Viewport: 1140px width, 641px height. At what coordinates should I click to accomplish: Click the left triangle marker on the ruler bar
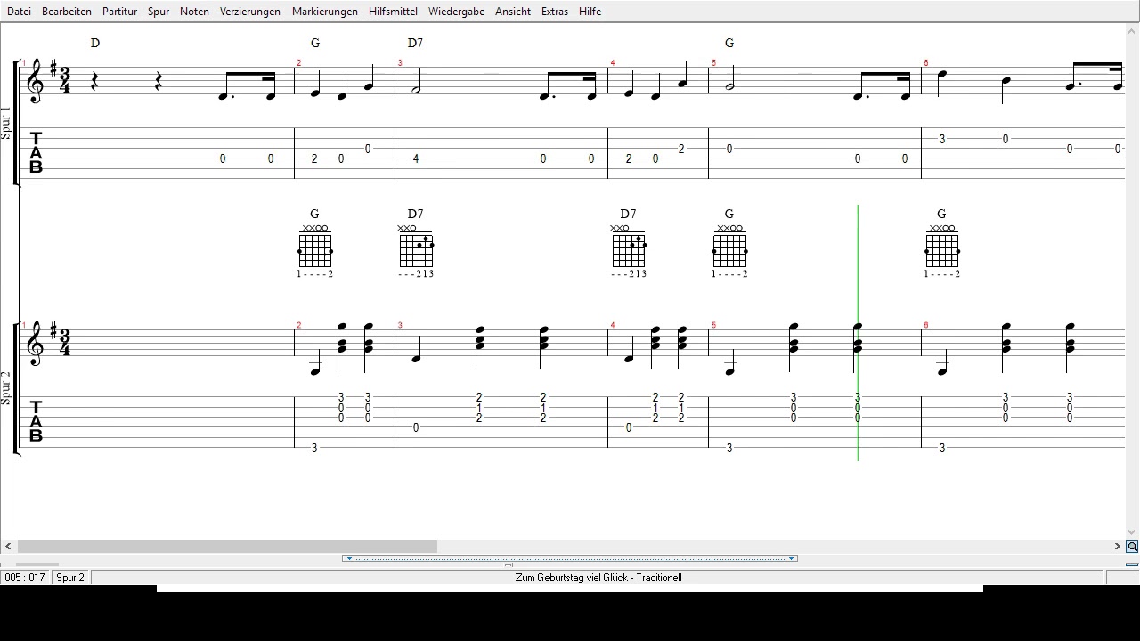tap(349, 558)
